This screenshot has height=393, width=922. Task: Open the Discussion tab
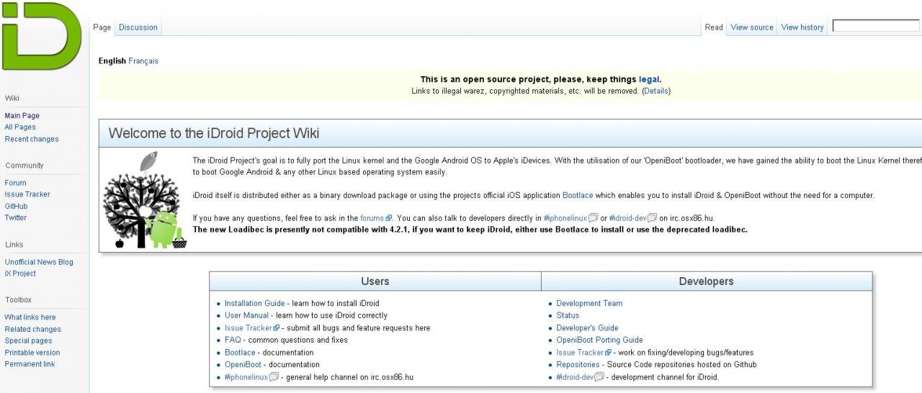138,27
